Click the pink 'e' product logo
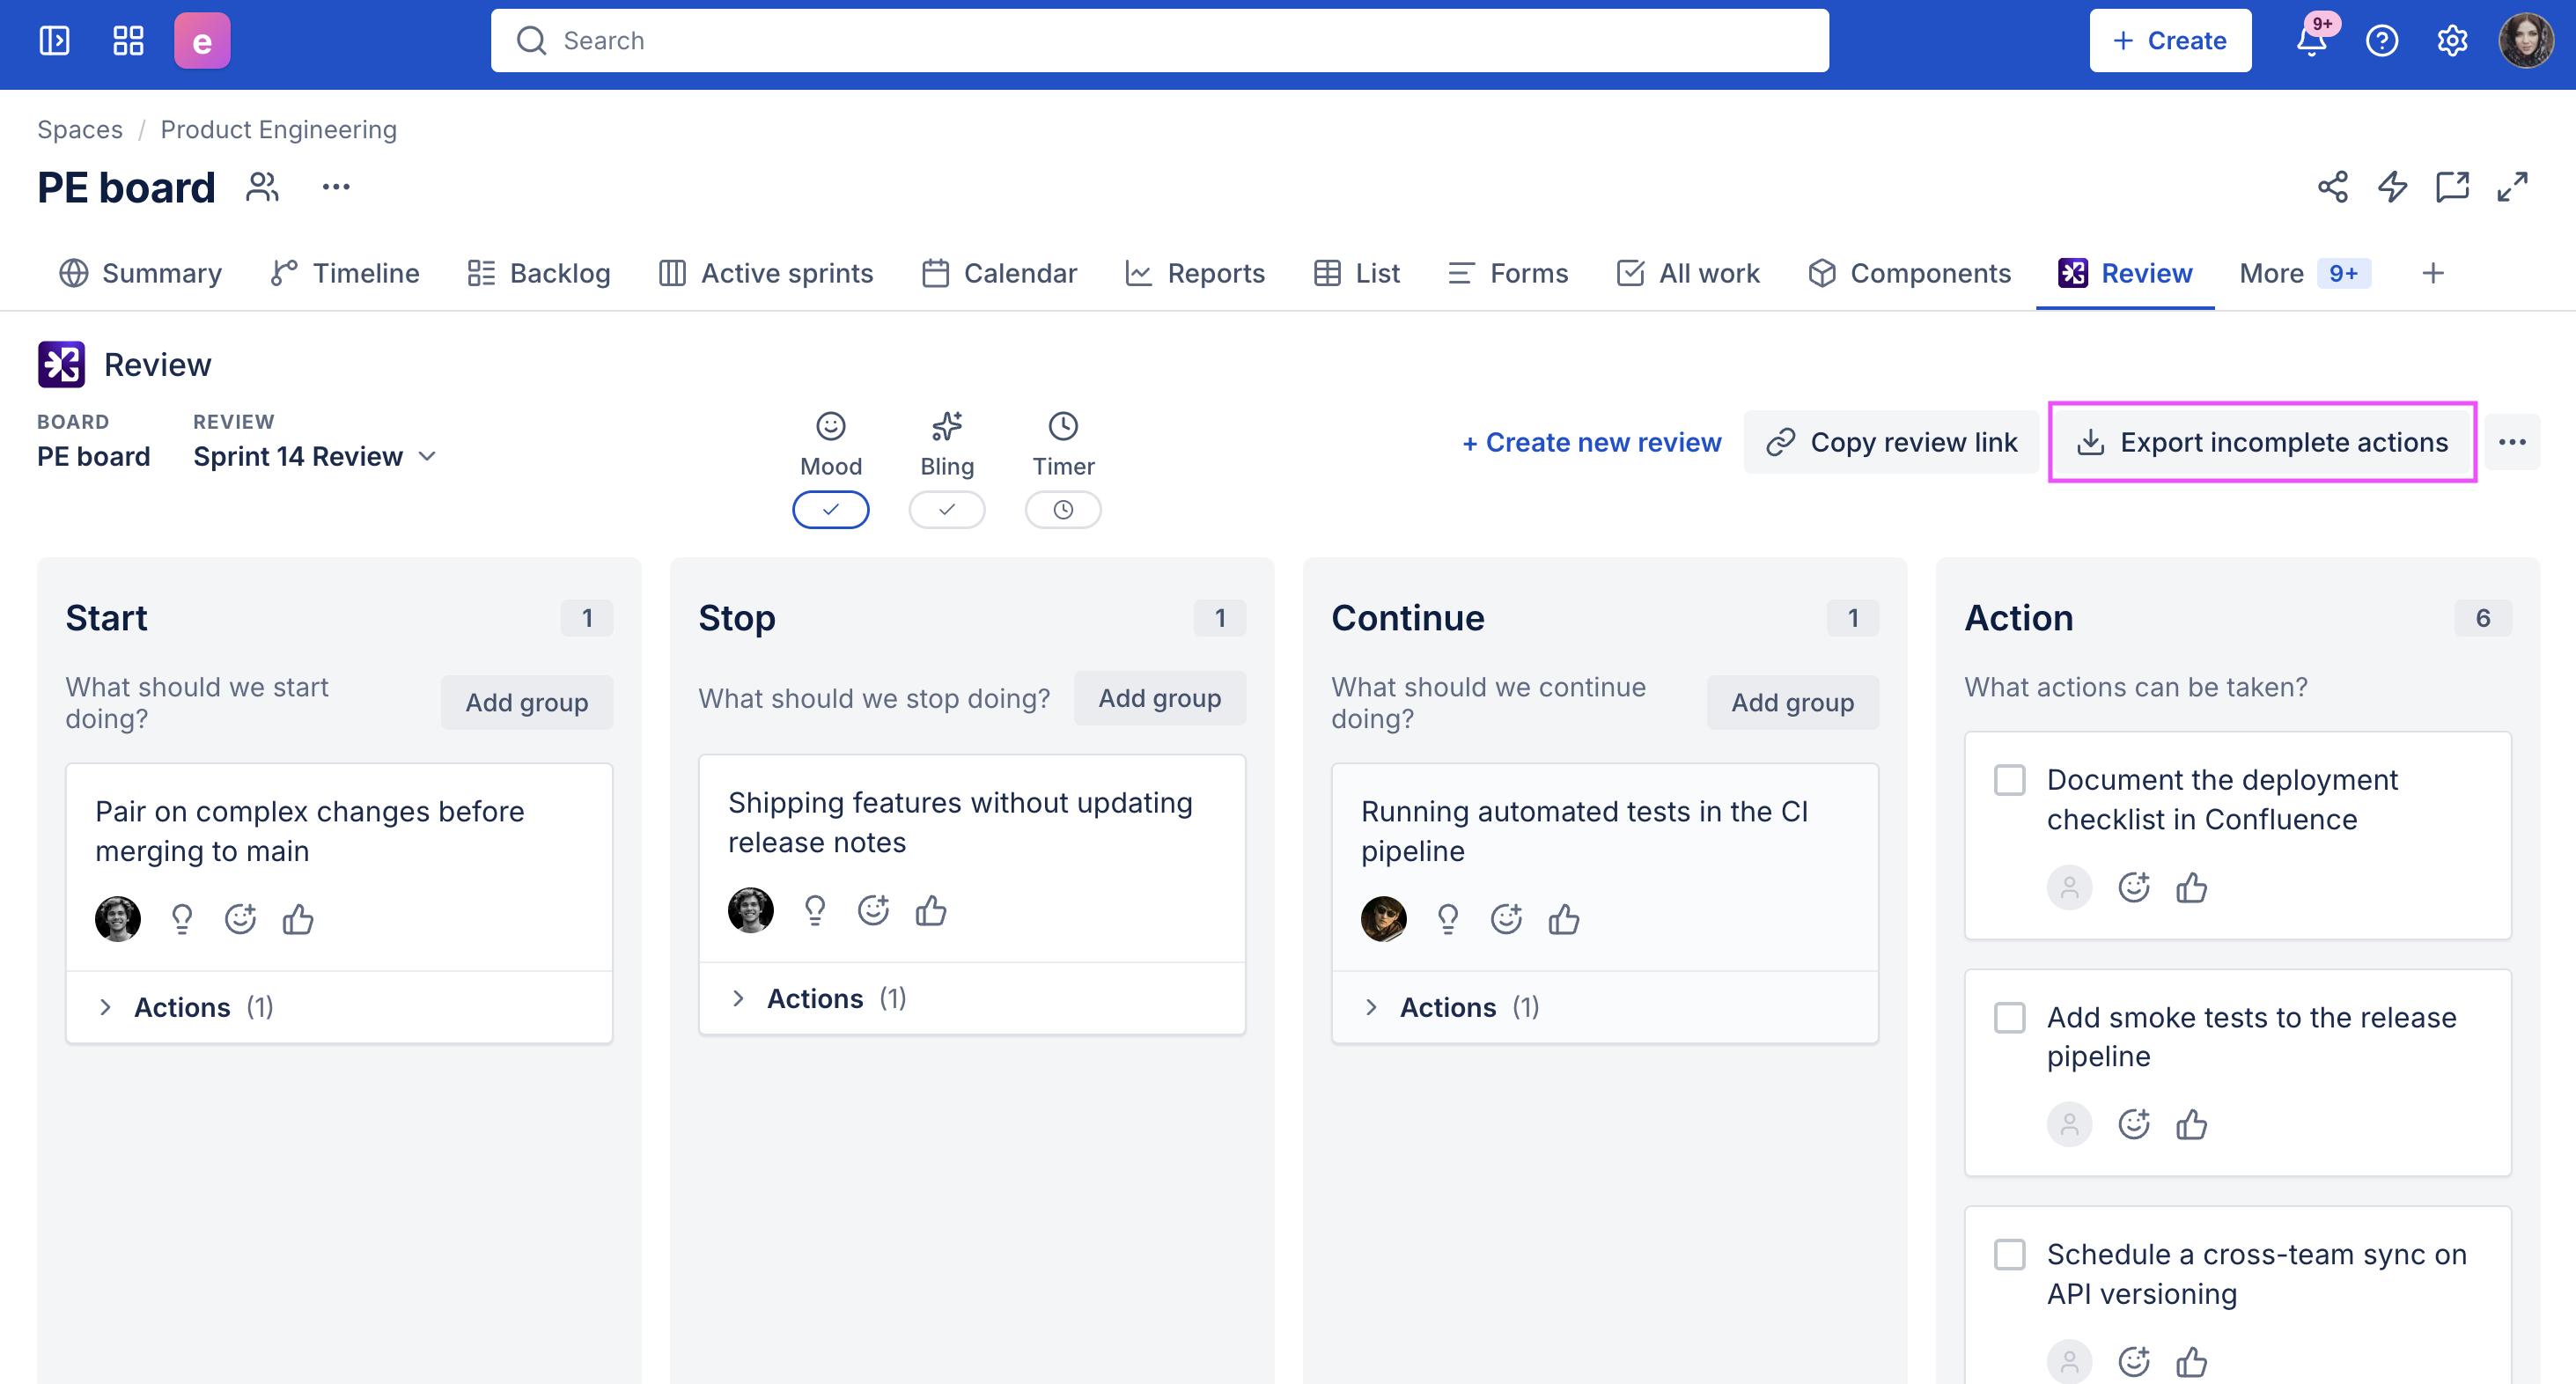 click(202, 41)
